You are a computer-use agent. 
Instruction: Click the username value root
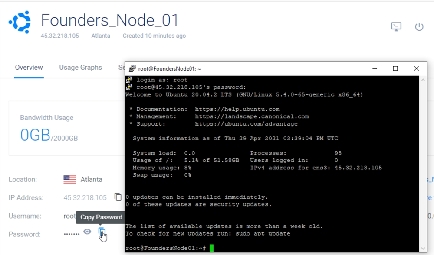[x=69, y=216]
